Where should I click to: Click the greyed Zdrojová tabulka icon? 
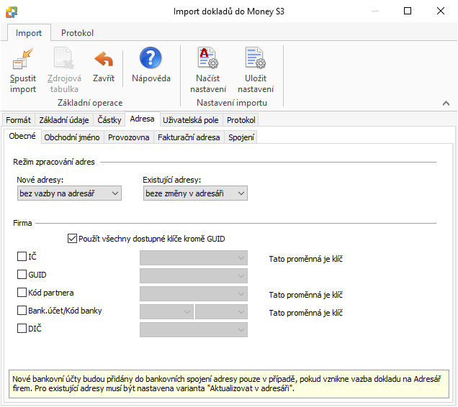click(64, 58)
